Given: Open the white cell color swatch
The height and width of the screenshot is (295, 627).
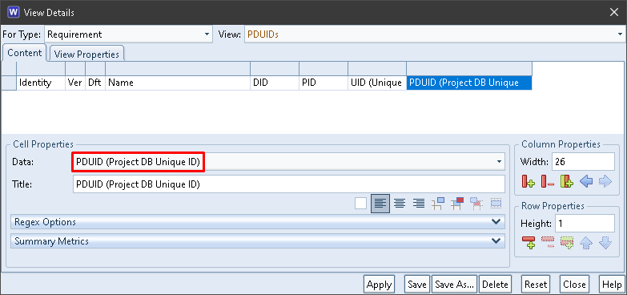Looking at the screenshot, I should pos(360,204).
